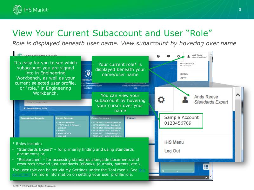Expand Advanced Query Tools

tap(37, 108)
